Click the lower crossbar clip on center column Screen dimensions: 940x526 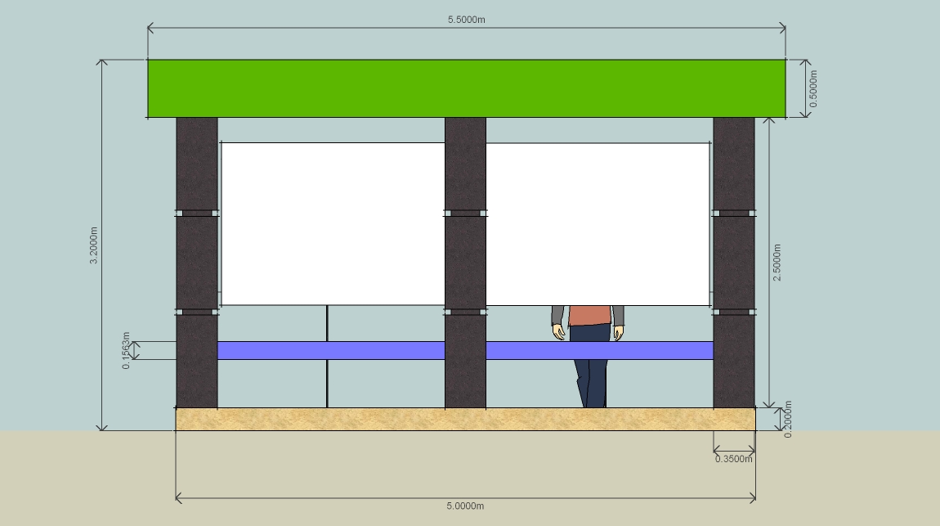(x=464, y=312)
